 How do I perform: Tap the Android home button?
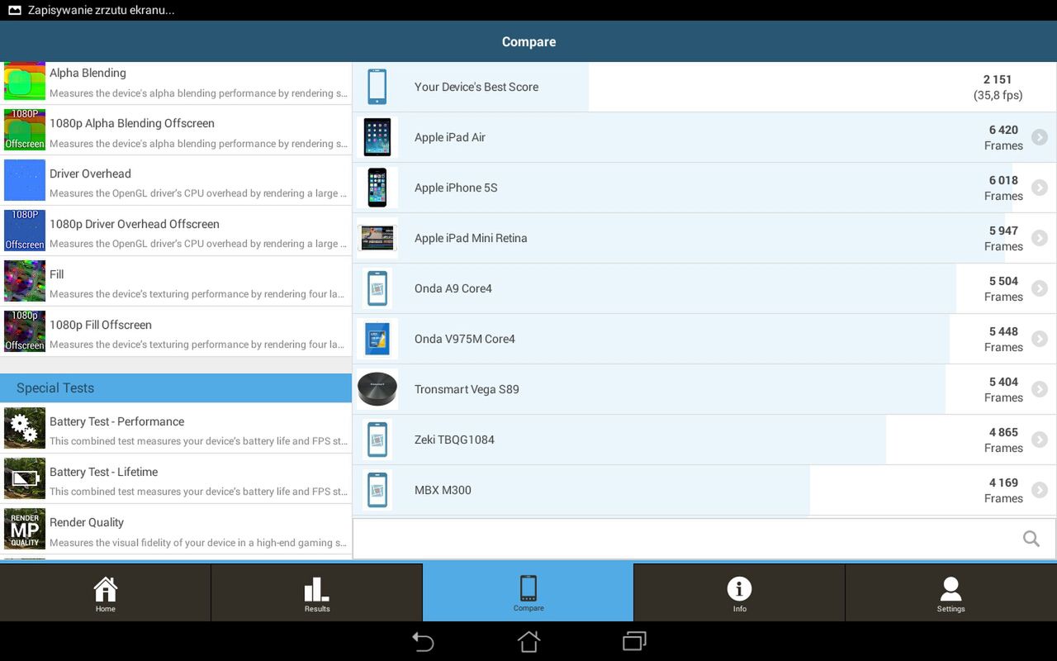pyautogui.click(x=528, y=641)
